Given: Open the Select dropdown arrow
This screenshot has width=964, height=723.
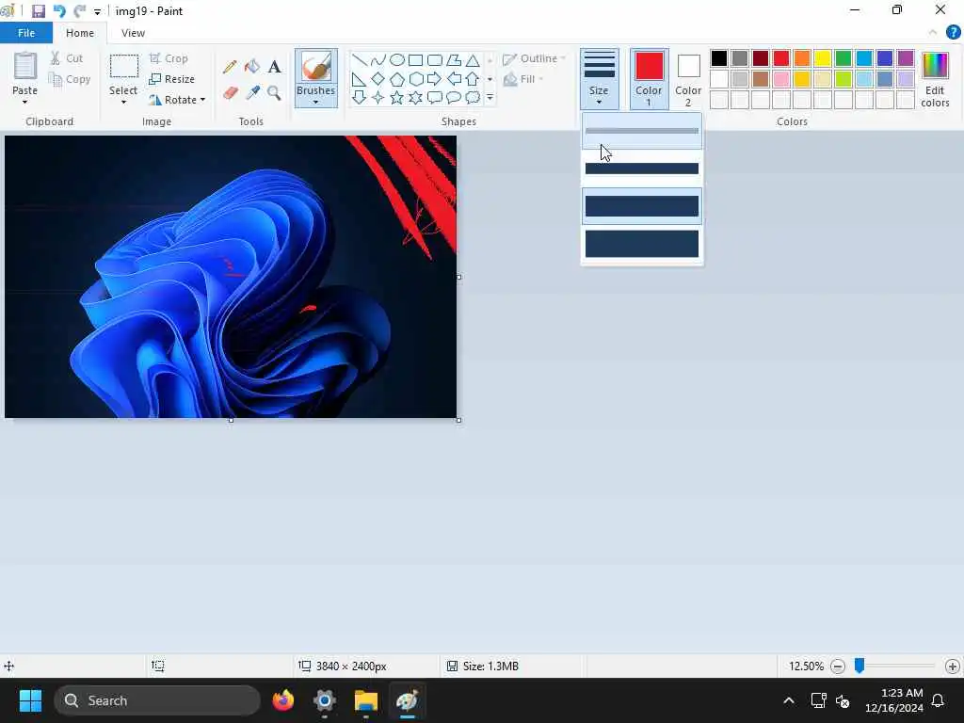Looking at the screenshot, I should pyautogui.click(x=123, y=102).
